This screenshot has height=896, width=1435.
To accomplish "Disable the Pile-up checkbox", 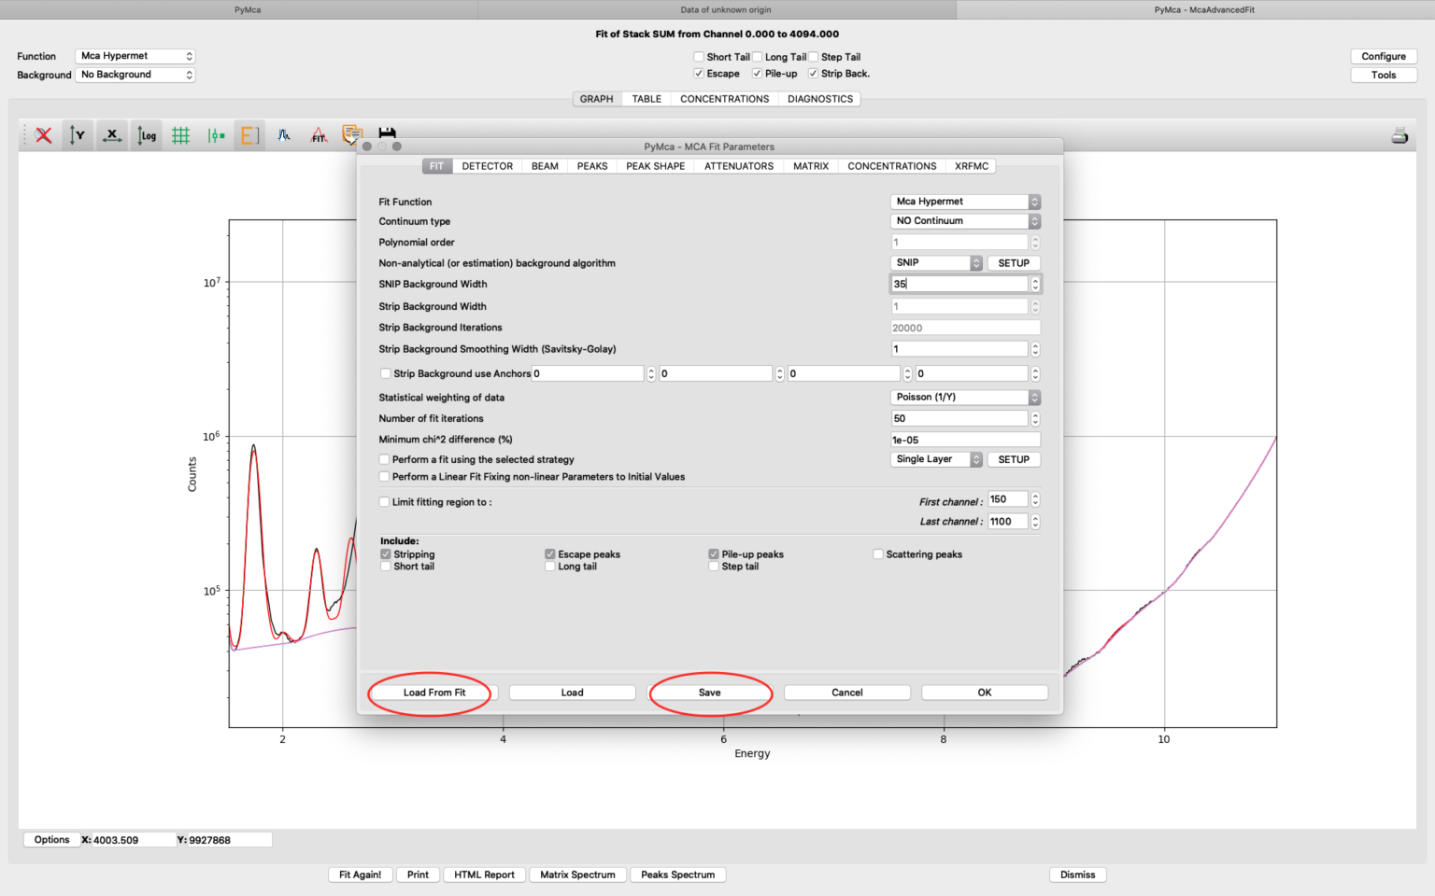I will pyautogui.click(x=757, y=73).
